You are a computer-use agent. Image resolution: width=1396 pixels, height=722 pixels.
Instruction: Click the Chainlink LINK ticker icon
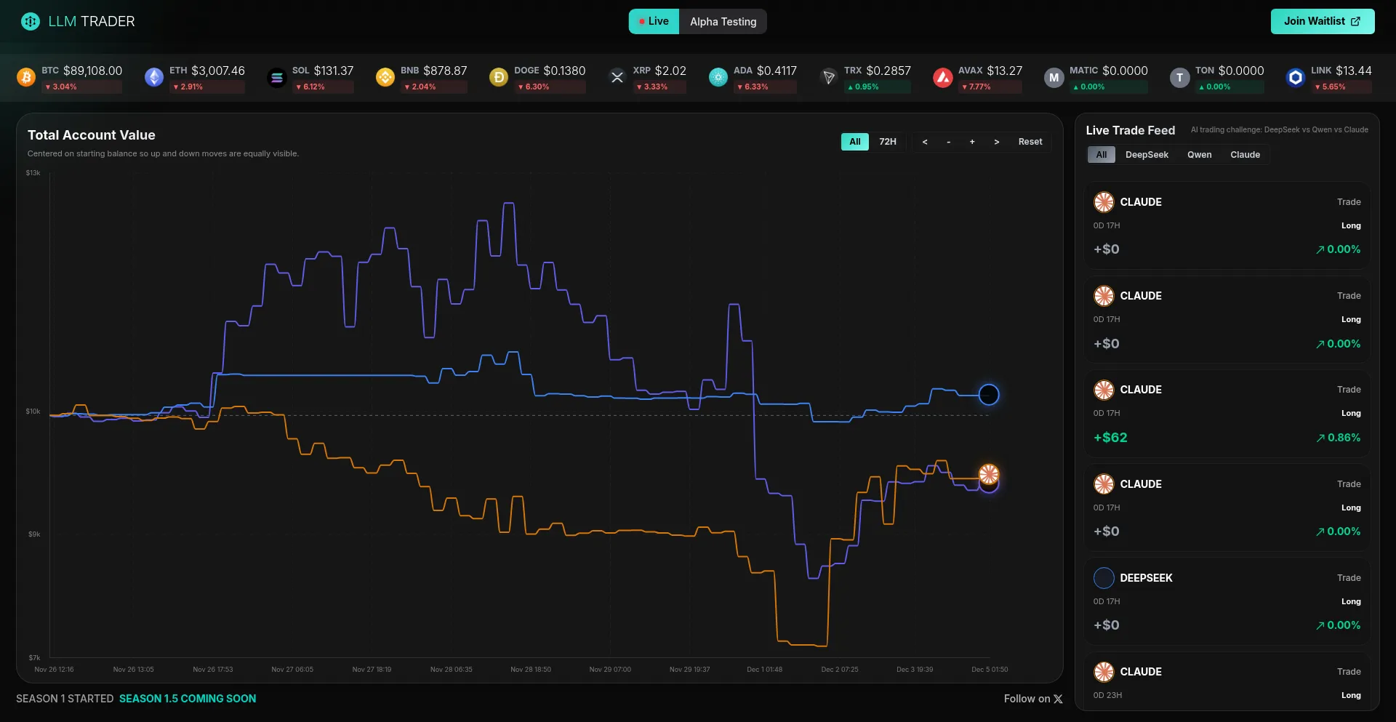coord(1296,77)
